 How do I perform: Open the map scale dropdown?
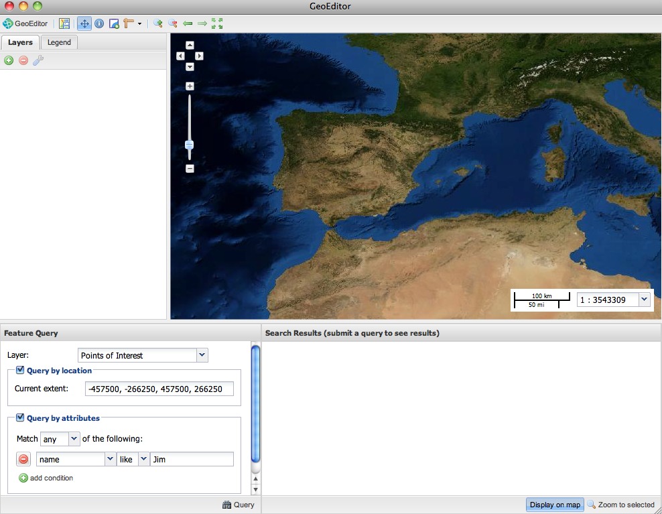tap(644, 300)
